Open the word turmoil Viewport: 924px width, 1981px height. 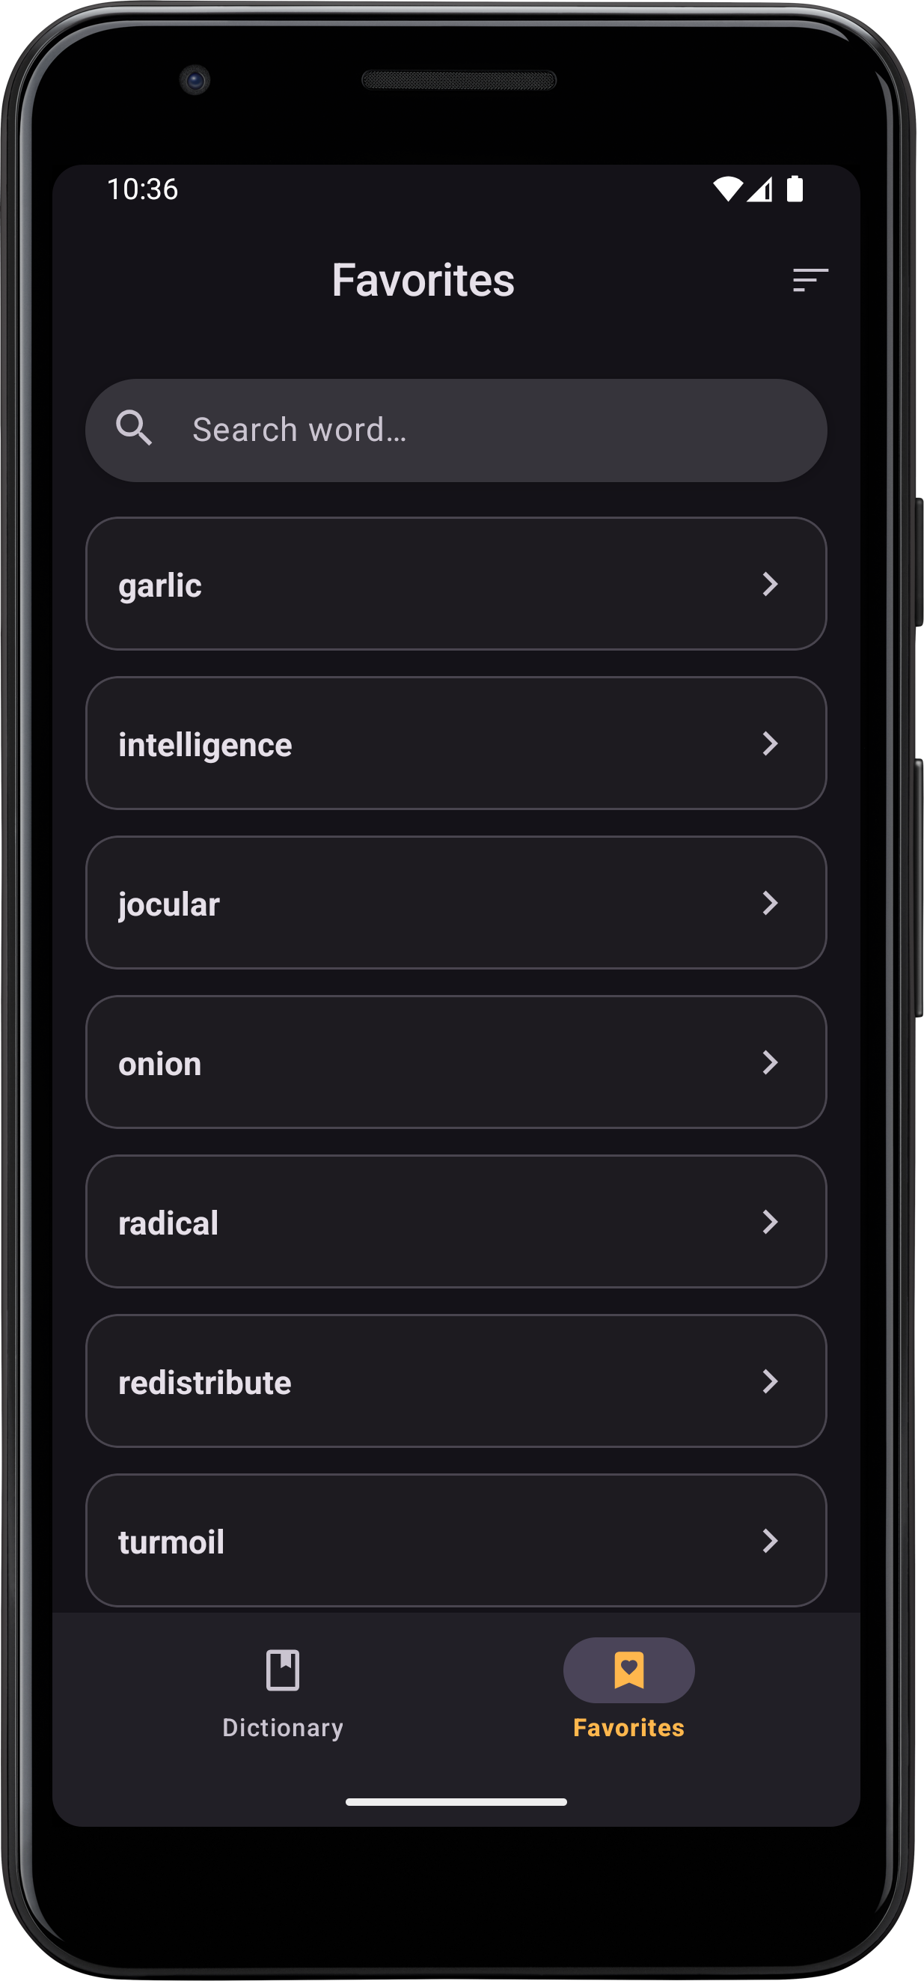point(171,1542)
